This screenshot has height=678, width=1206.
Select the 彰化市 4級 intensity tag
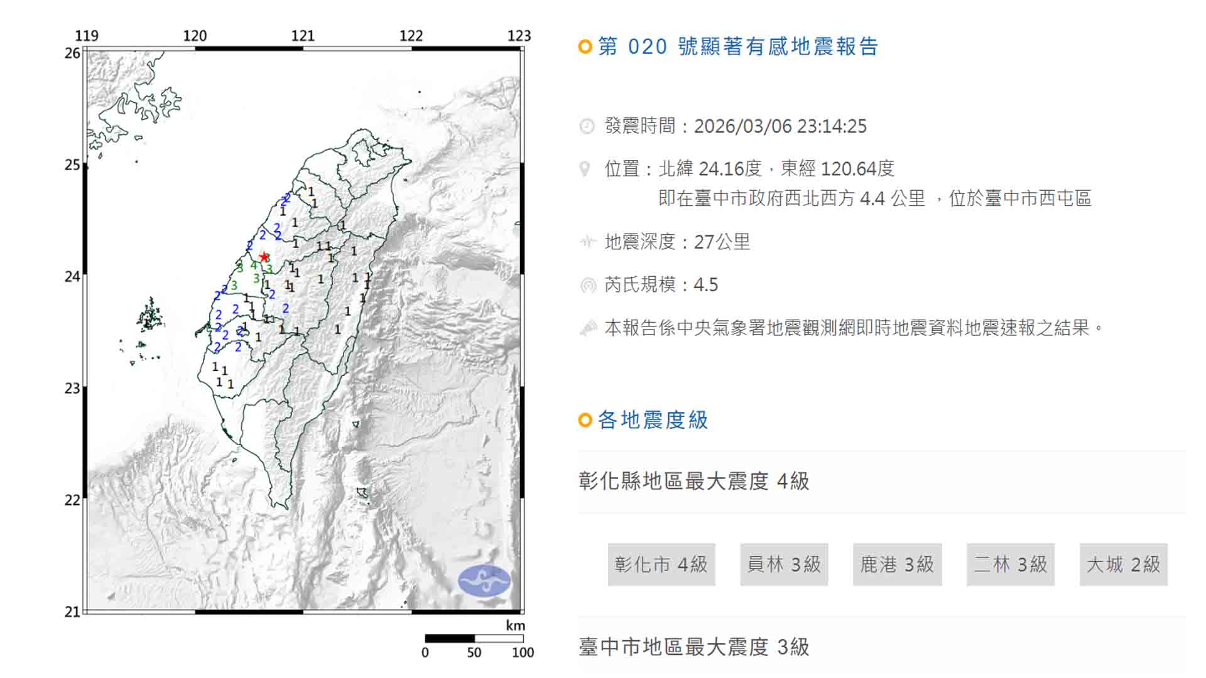click(x=661, y=564)
